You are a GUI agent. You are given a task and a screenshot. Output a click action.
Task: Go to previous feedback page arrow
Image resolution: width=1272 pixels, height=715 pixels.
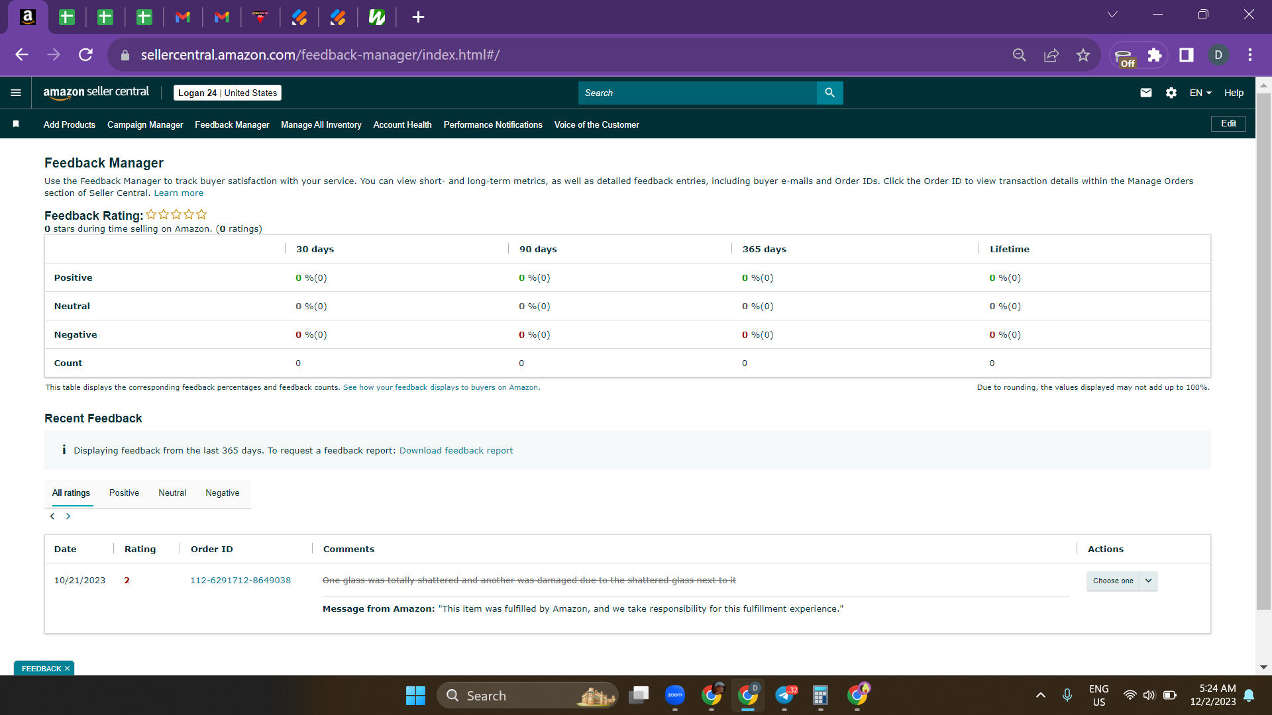[x=52, y=516]
